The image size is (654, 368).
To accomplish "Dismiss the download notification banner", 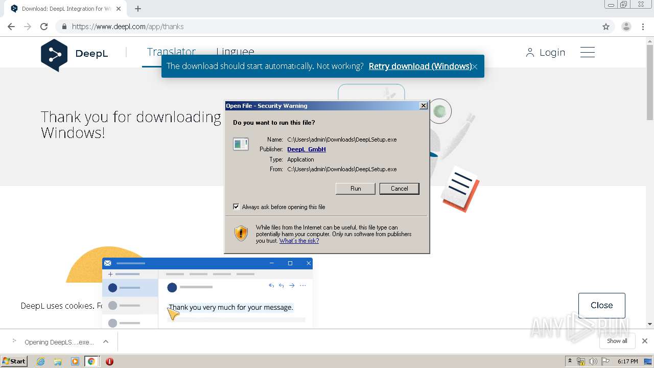I will [475, 66].
